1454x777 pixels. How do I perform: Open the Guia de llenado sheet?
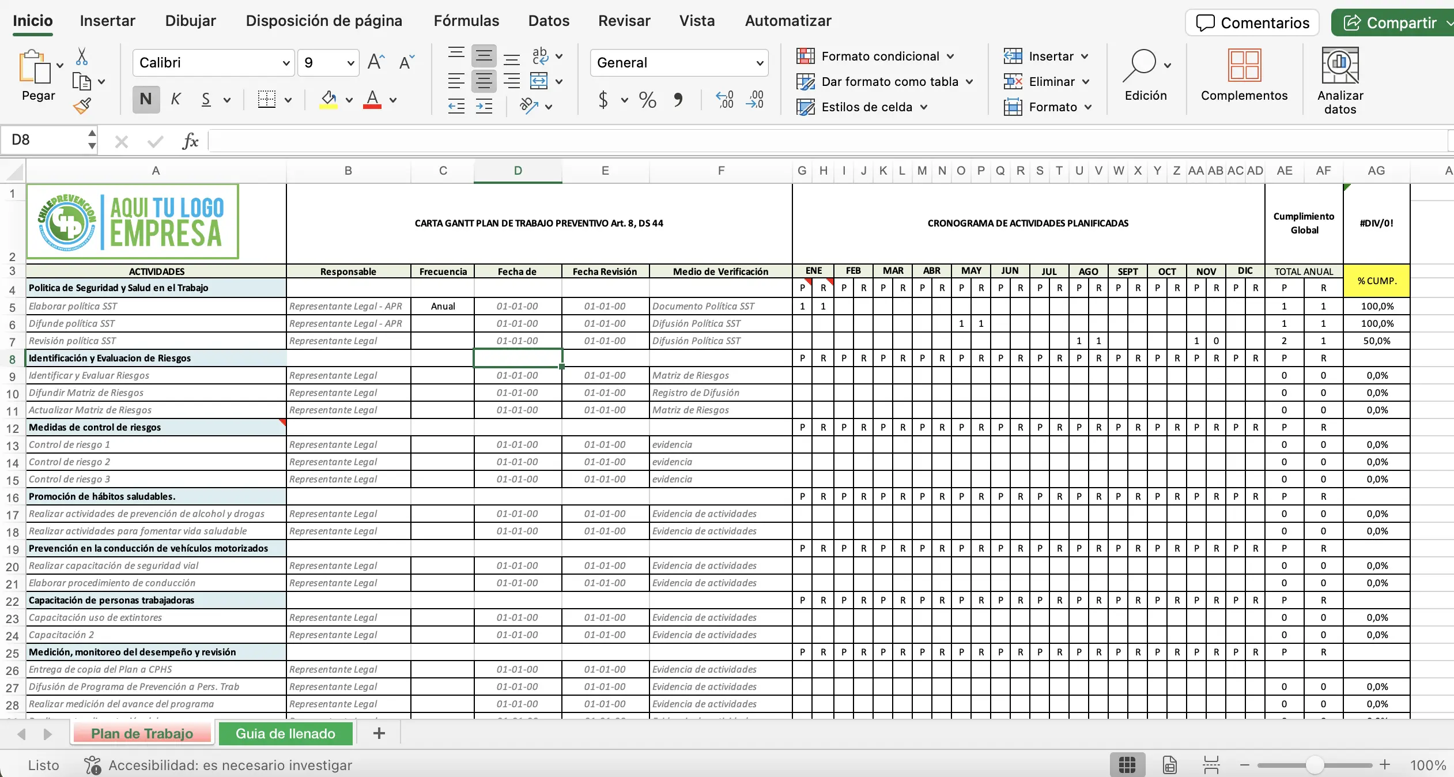pyautogui.click(x=285, y=733)
